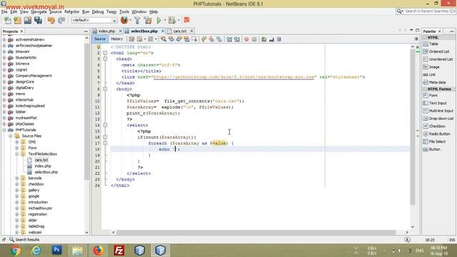Image resolution: width=457 pixels, height=257 pixels.
Task: Select Table in the Palette
Action: (x=433, y=44)
